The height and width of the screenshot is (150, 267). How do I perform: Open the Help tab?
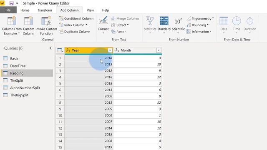tap(106, 10)
